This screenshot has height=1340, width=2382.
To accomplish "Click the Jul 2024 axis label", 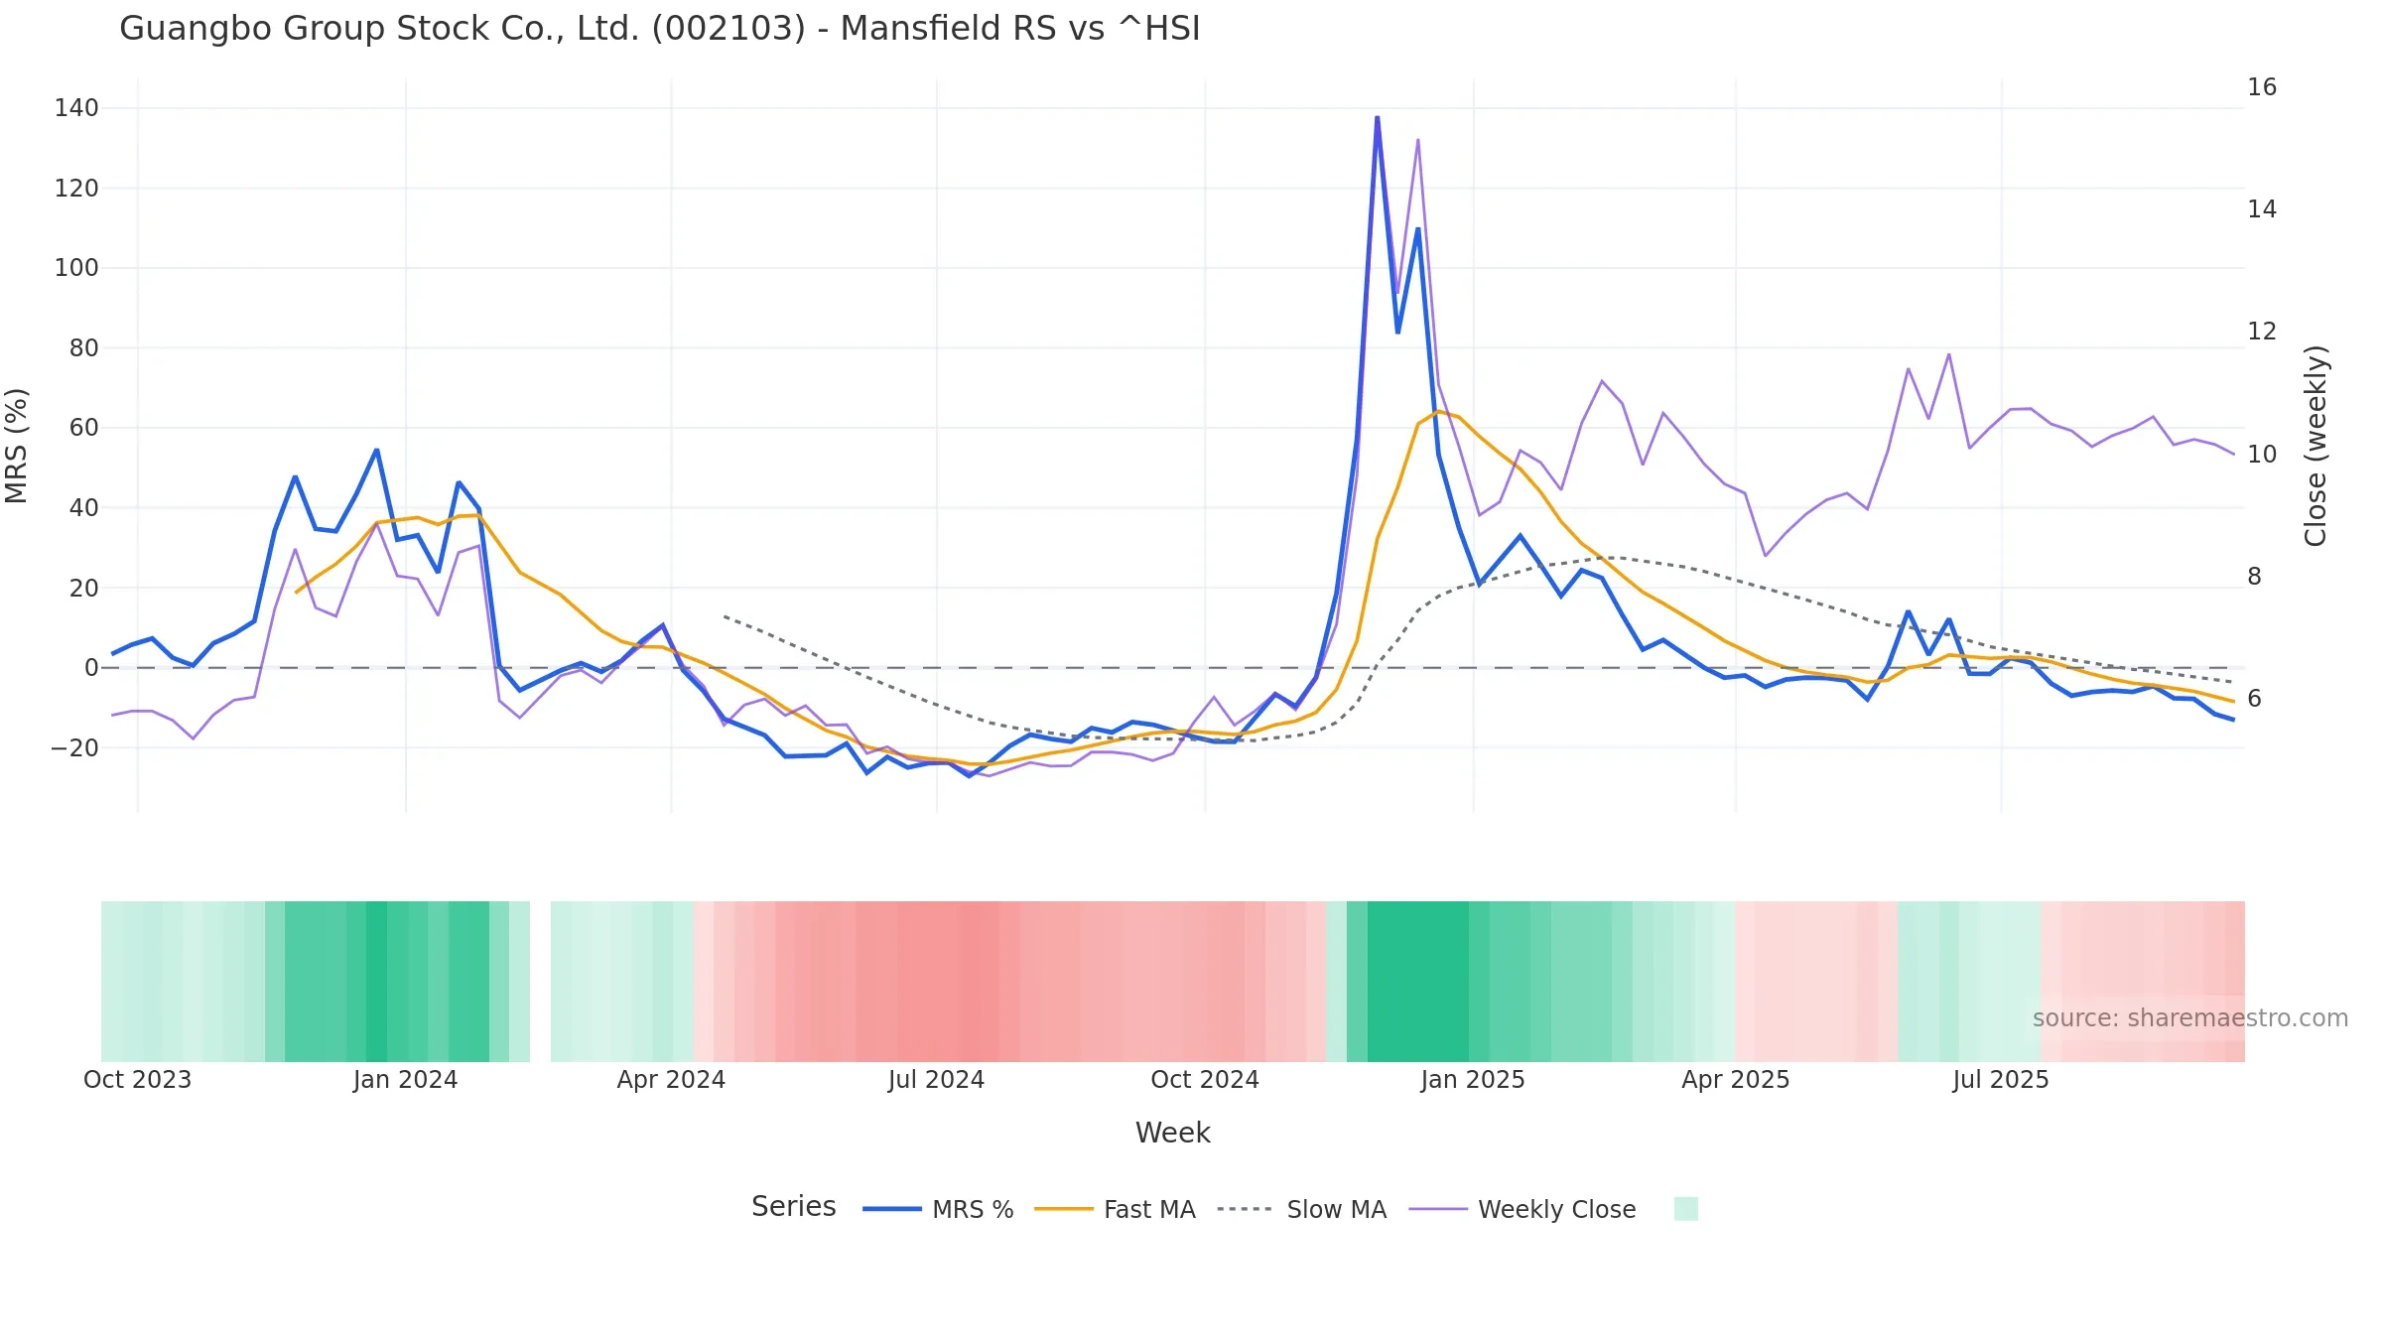I will click(x=936, y=1080).
